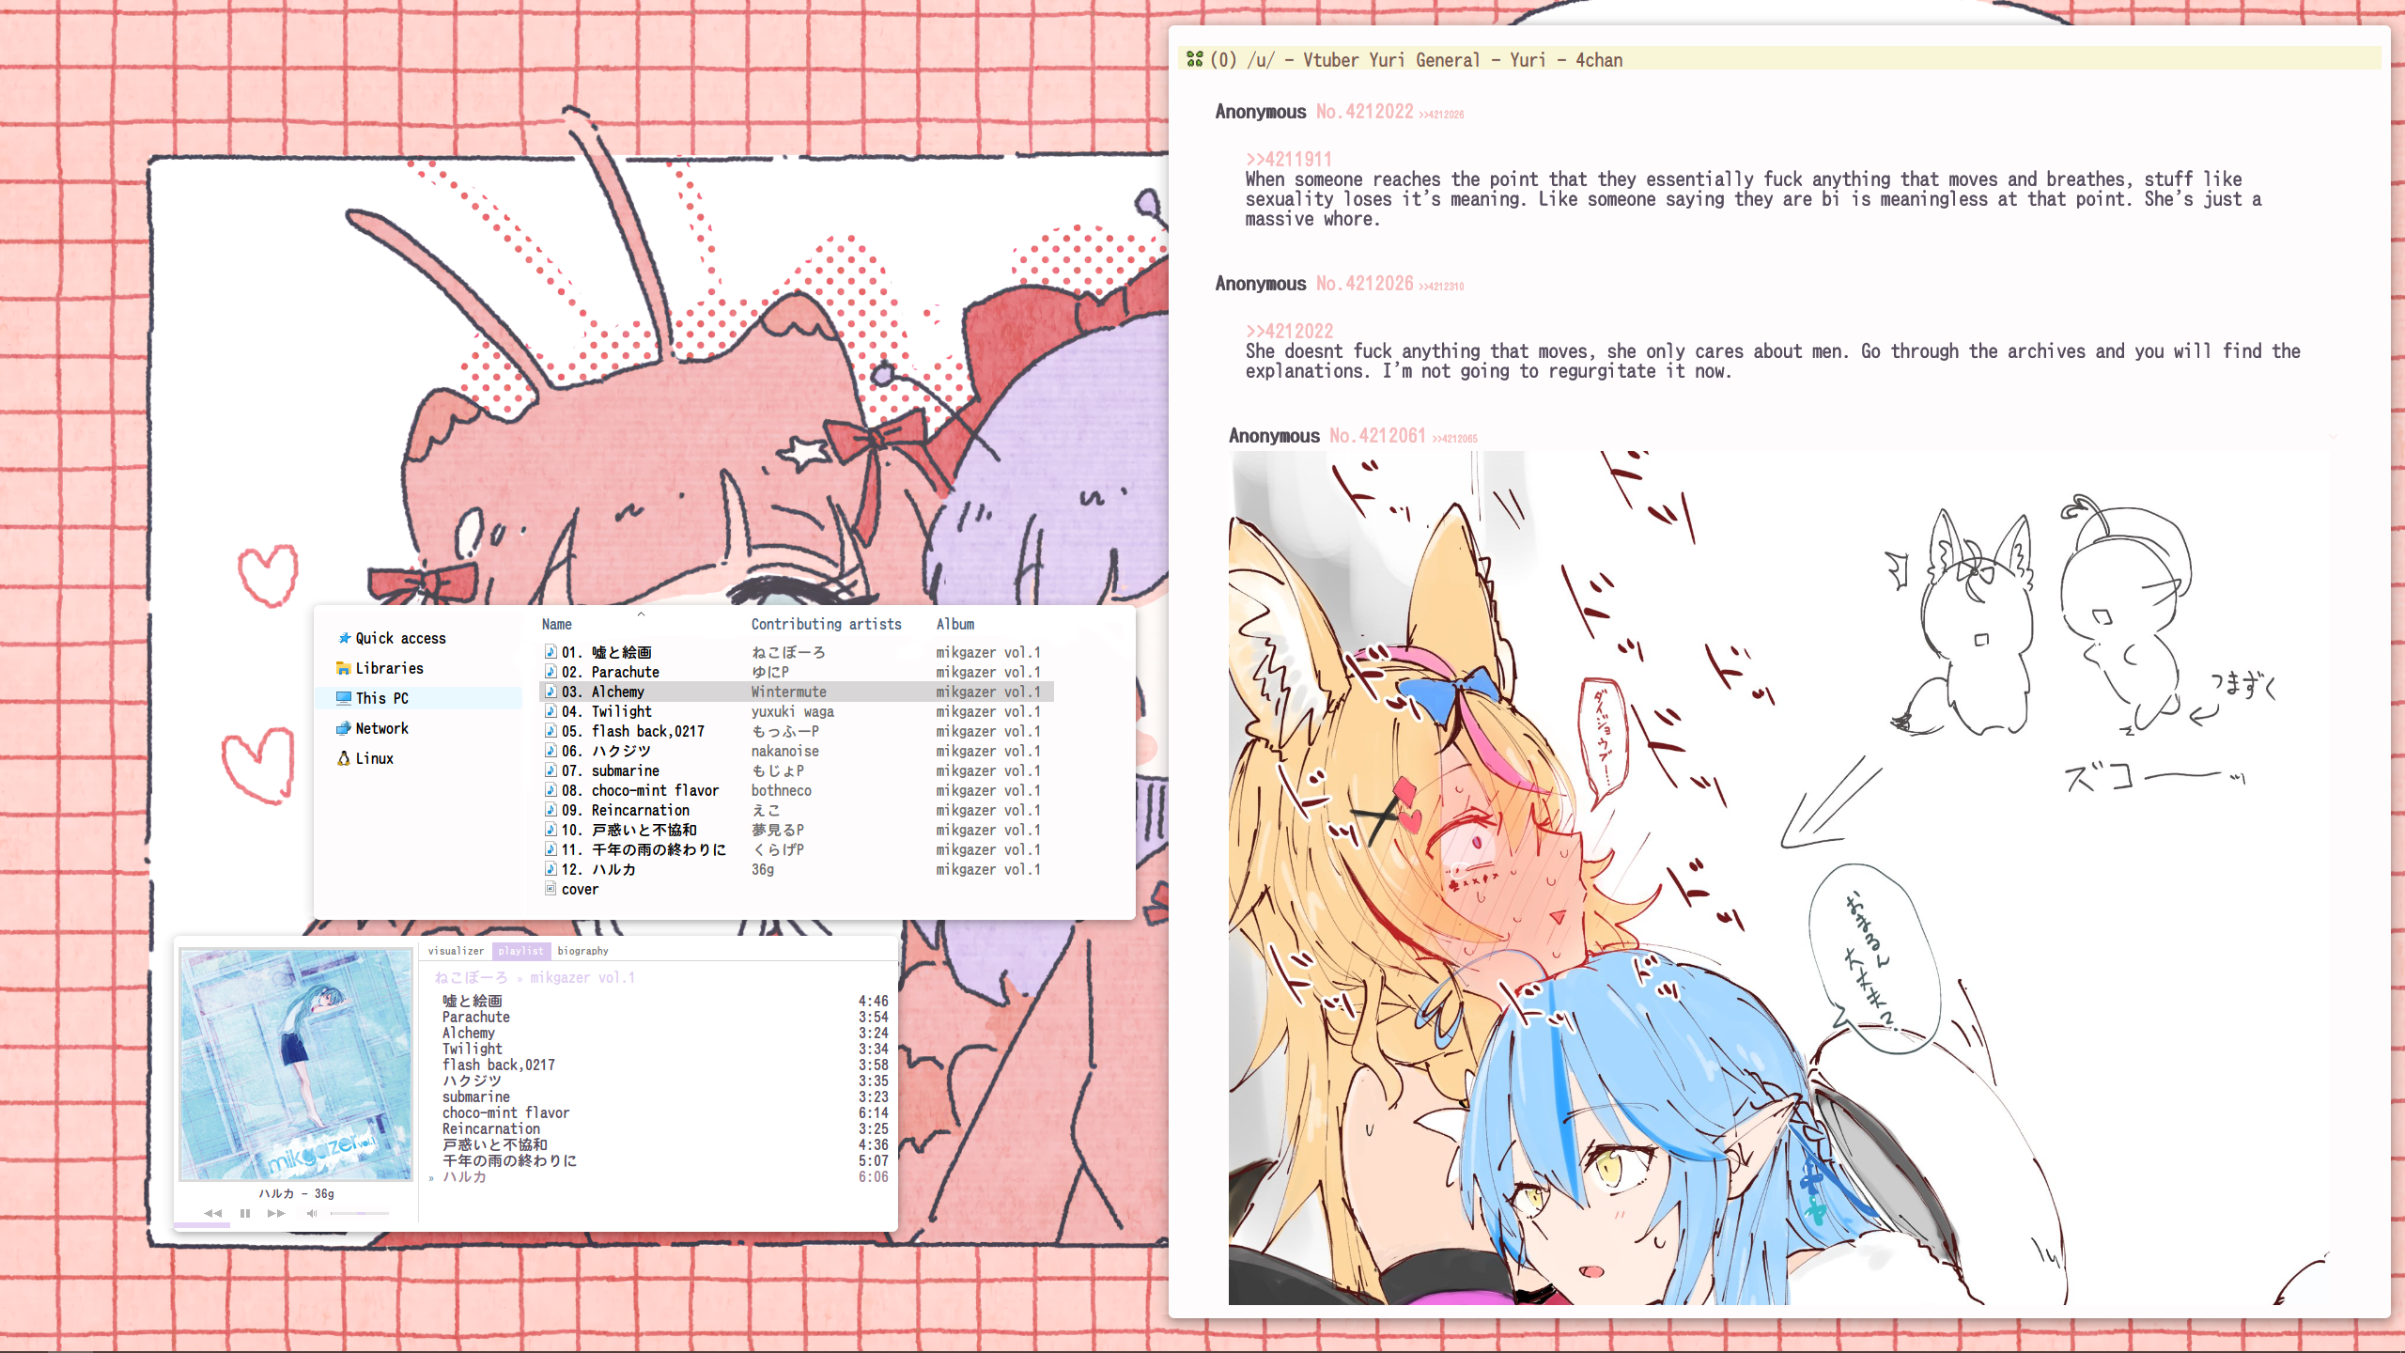
Task: Click backlink >>4212065 beside post No.4212061
Action: (x=1454, y=439)
